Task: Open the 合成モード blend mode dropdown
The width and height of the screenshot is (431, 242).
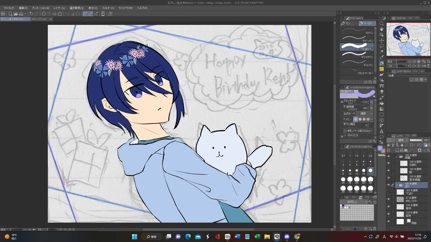Action: 366,113
